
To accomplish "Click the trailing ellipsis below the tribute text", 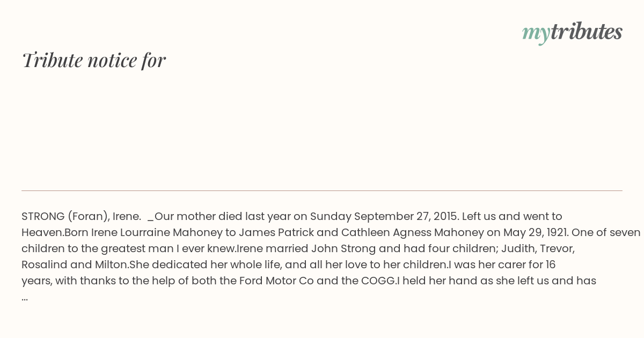I will tap(25, 297).
